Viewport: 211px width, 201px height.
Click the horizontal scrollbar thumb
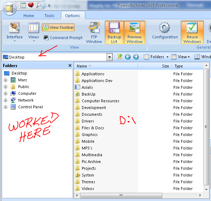(x=121, y=195)
